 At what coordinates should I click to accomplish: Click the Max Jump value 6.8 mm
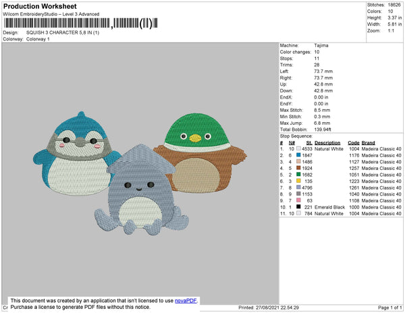(x=322, y=123)
